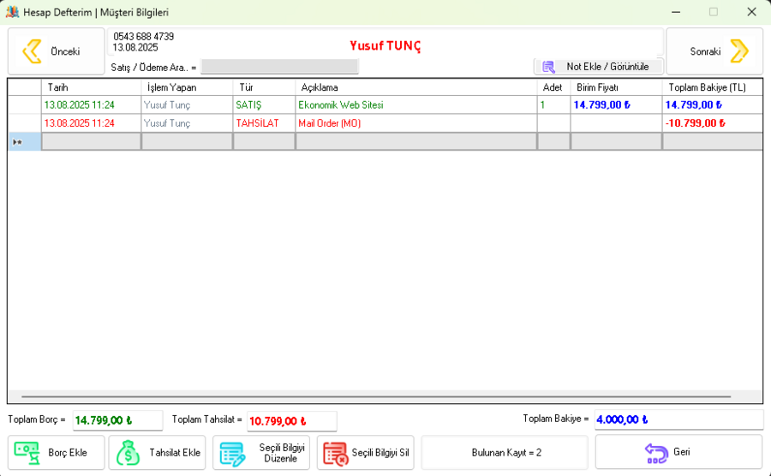771x476 pixels.
Task: Sort by the Açıklama column header
Action: click(x=416, y=87)
